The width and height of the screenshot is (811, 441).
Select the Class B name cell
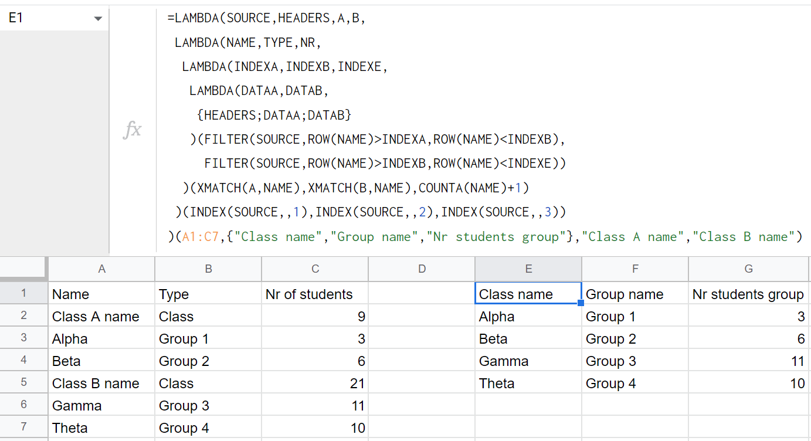101,383
